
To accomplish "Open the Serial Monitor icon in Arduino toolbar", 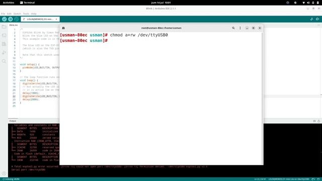I will pos(317,19).
